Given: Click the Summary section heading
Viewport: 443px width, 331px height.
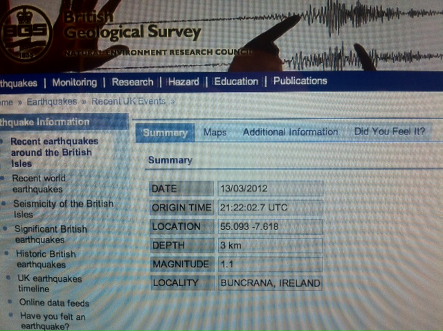Looking at the screenshot, I should pyautogui.click(x=170, y=160).
